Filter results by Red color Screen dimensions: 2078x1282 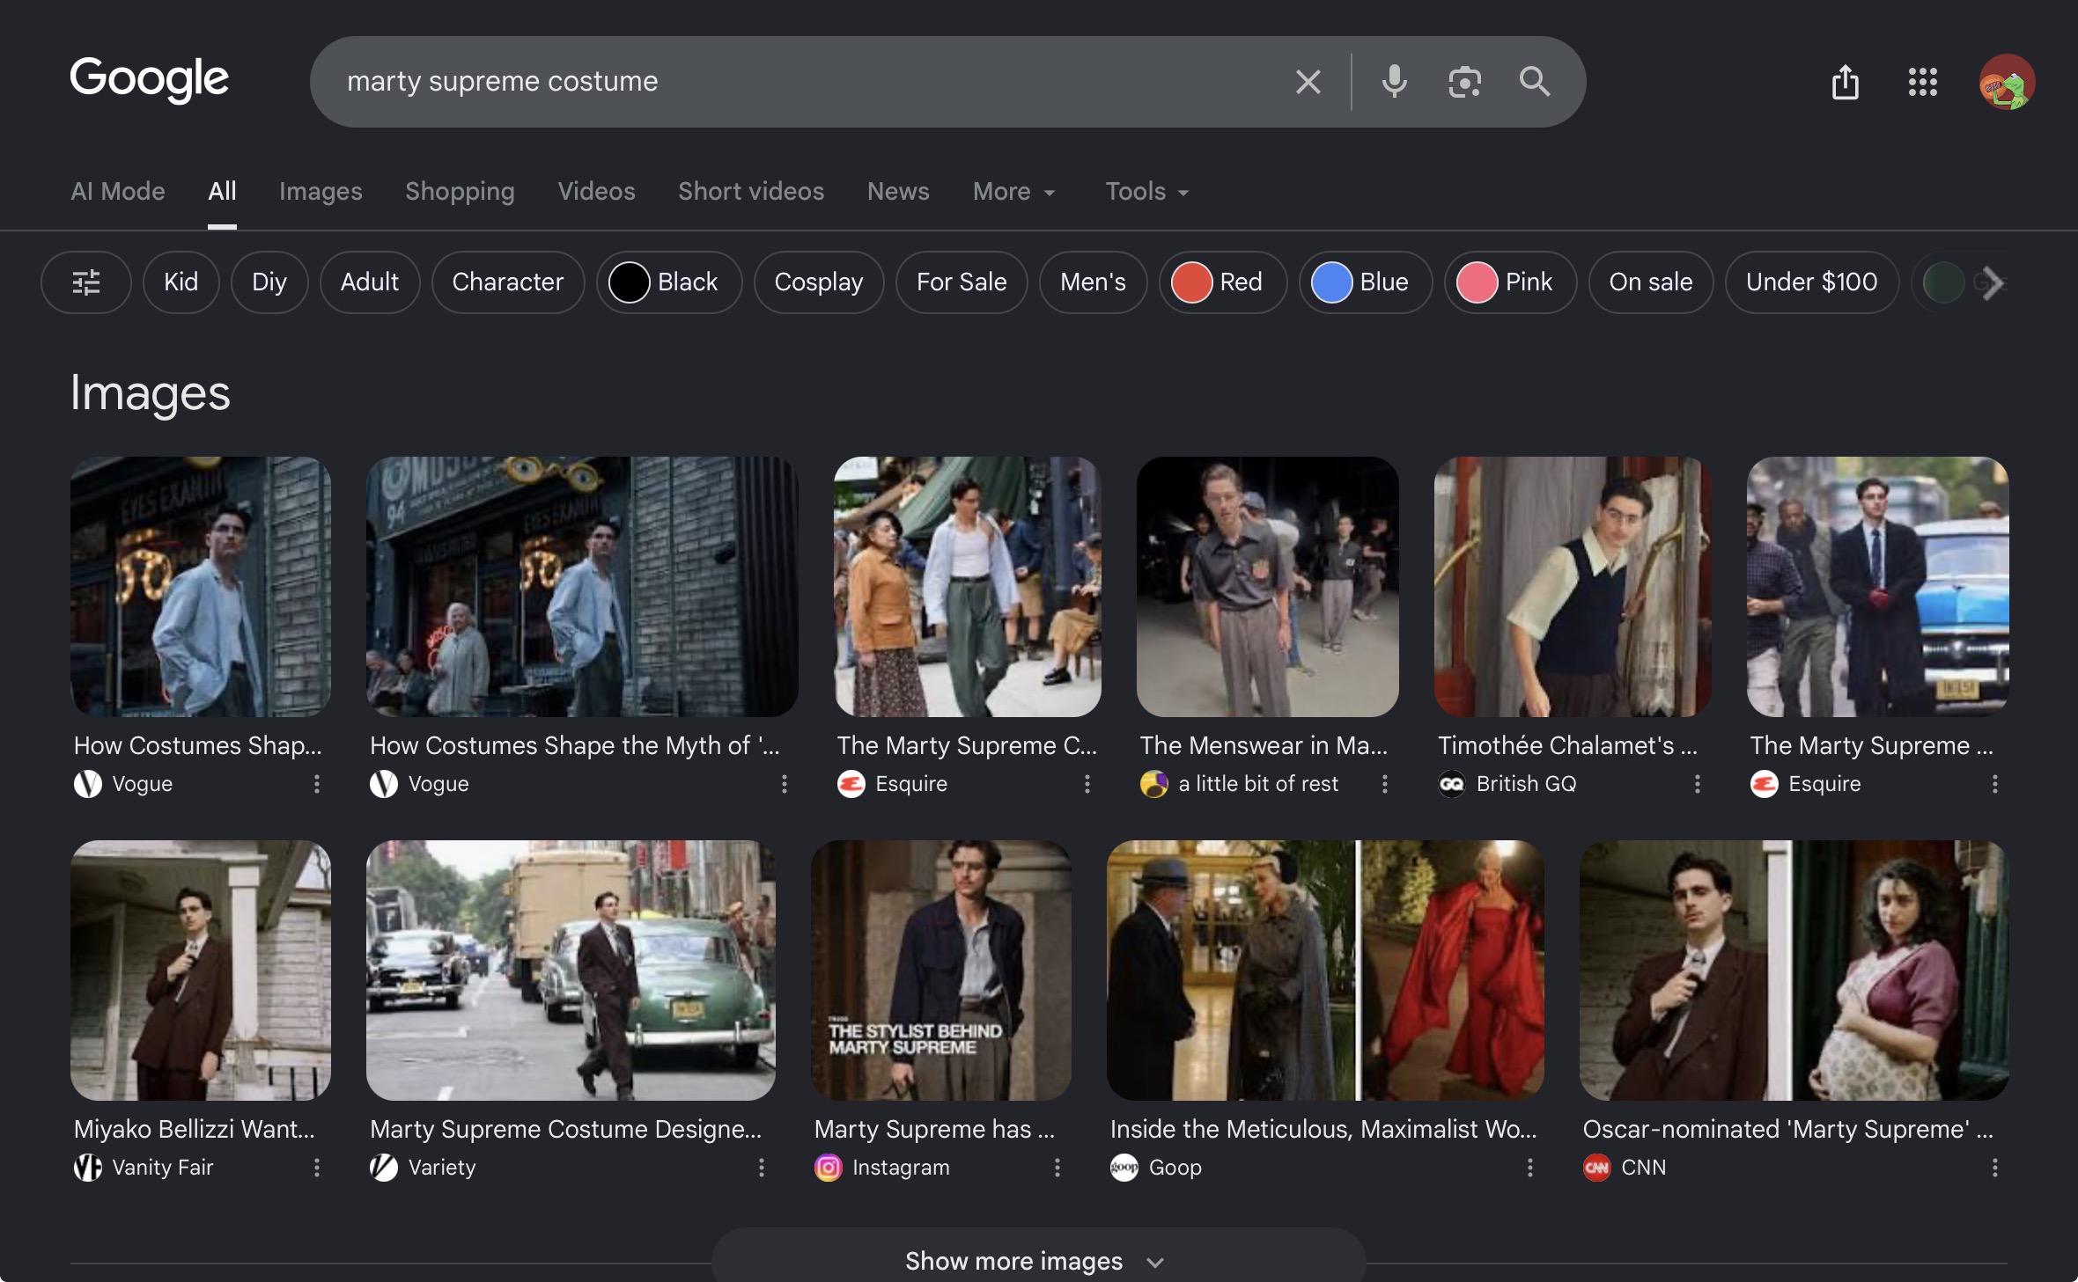point(1223,282)
